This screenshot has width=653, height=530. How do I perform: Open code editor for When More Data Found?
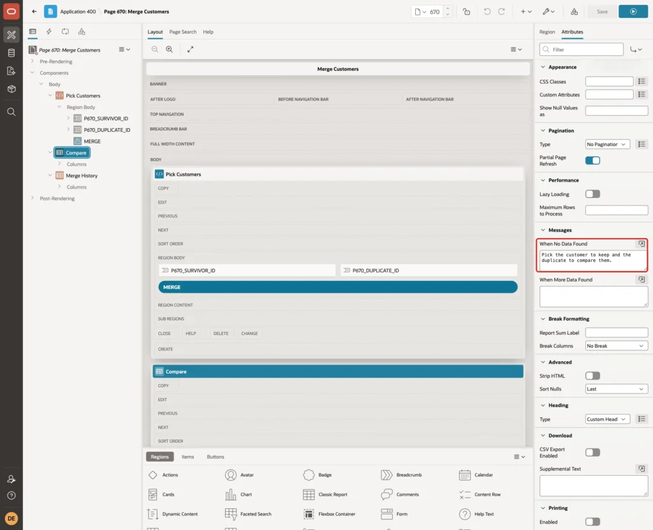(642, 280)
